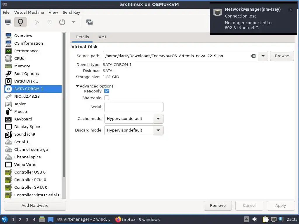Screen dimensions: 299x224
Task: Click the Apply button
Action: (281, 206)
